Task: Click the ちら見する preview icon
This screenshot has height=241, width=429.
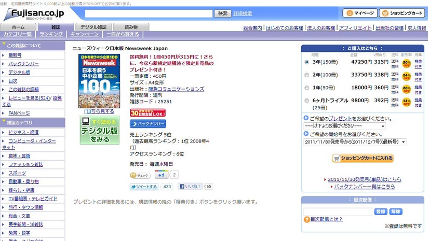Action: [87, 111]
